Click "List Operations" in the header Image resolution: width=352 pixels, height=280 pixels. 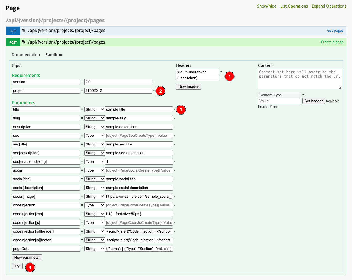[294, 6]
